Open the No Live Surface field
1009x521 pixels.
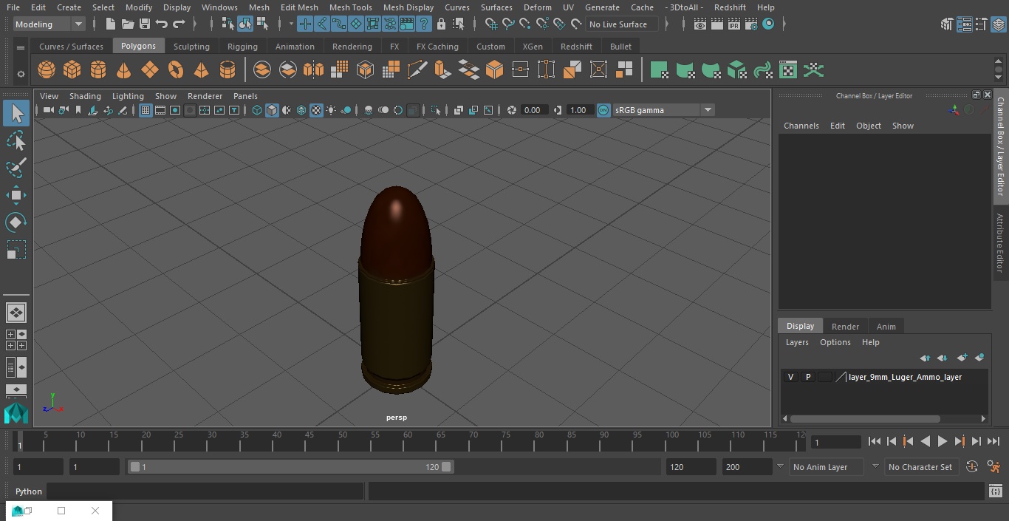pos(621,24)
